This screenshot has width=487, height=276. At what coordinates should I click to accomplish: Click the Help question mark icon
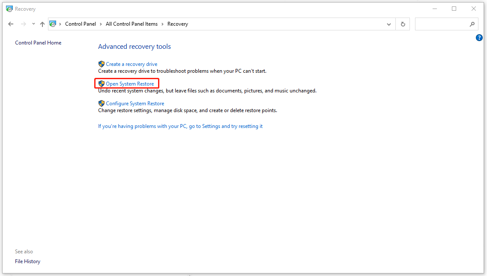pyautogui.click(x=479, y=38)
